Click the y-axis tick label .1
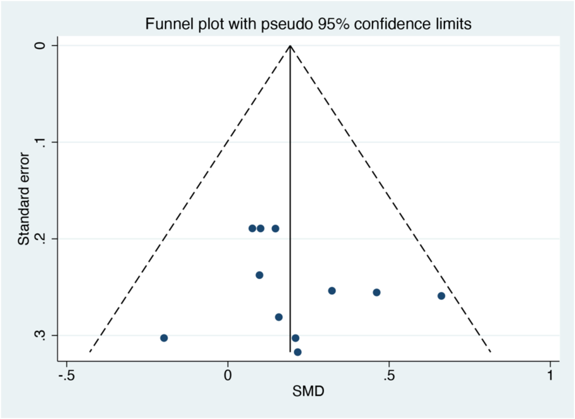 41,142
